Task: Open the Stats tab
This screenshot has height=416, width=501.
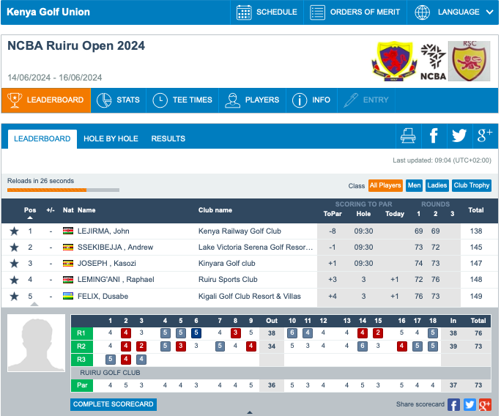Action: pos(119,100)
